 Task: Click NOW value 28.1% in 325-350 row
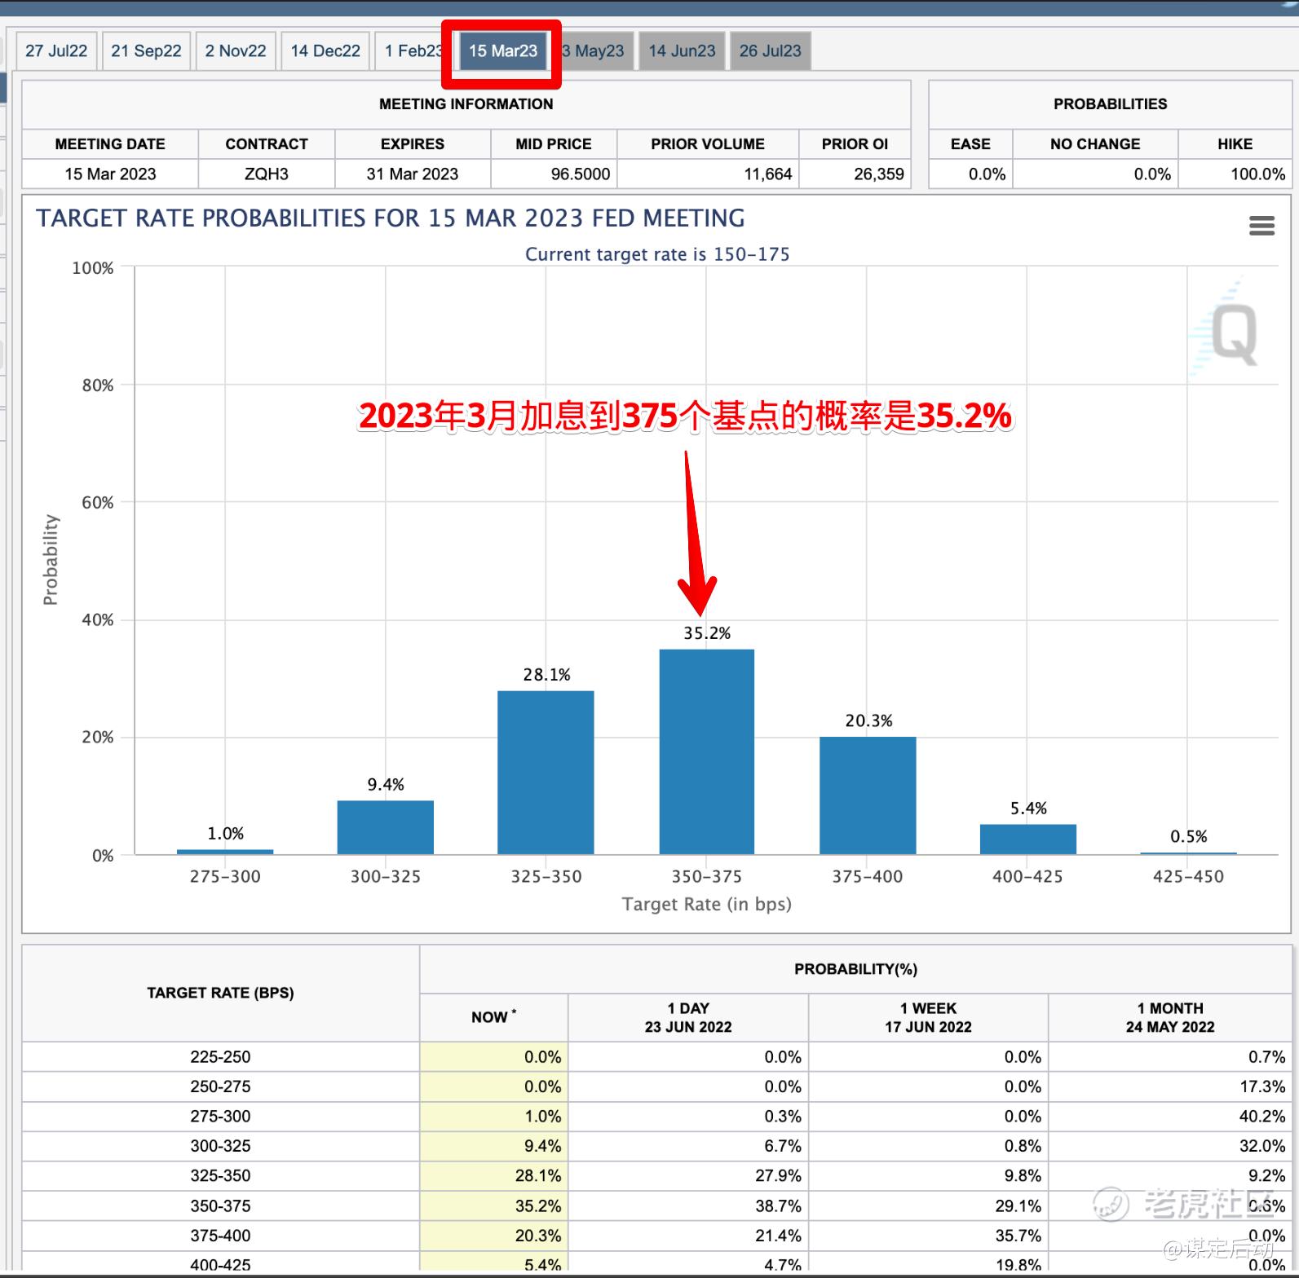[538, 1175]
